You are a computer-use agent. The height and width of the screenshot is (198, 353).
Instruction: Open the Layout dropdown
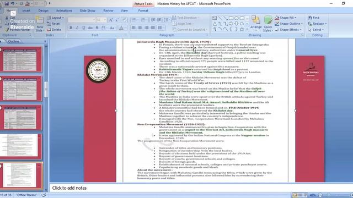(55, 18)
